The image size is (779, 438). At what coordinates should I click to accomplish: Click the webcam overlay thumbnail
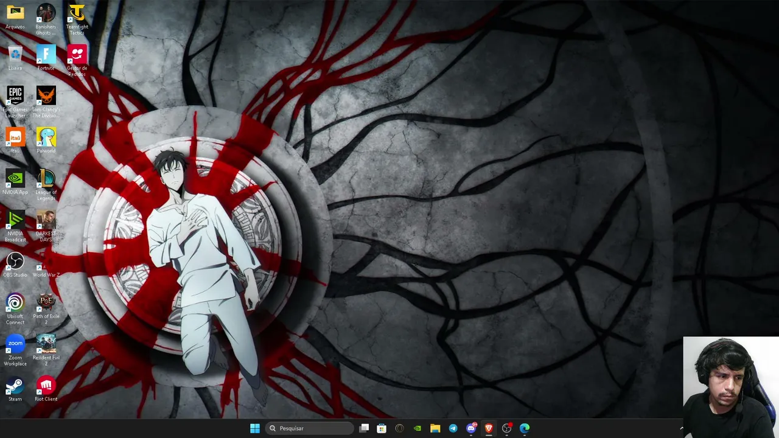[731, 387]
